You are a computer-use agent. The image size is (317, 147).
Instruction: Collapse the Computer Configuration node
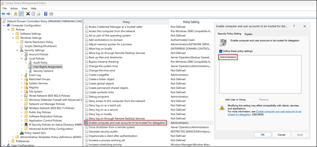point(4,25)
